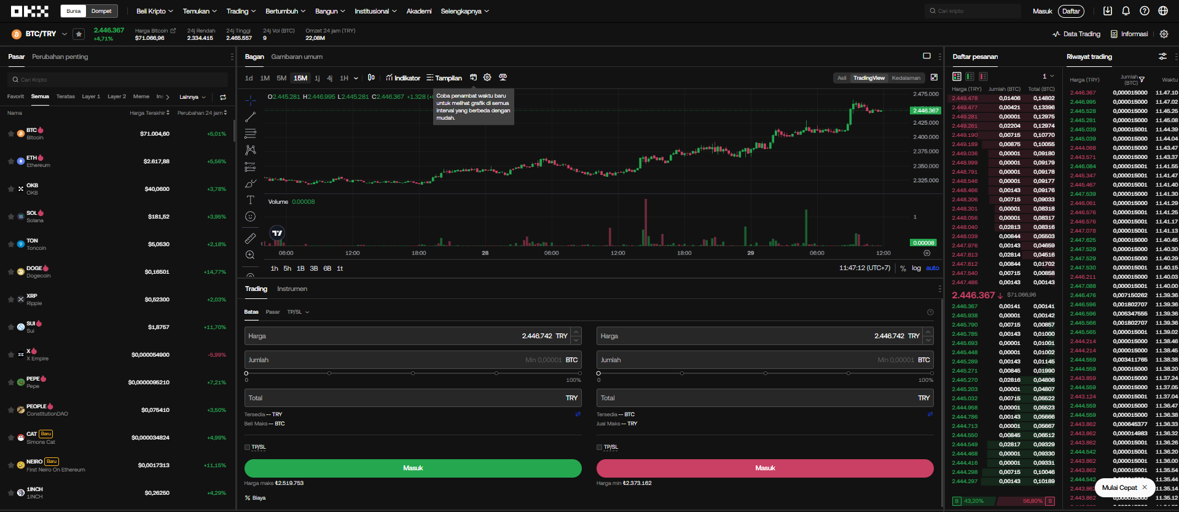This screenshot has height=512, width=1179.
Task: Enable TP/SL checkbox in buy form
Action: (x=247, y=447)
